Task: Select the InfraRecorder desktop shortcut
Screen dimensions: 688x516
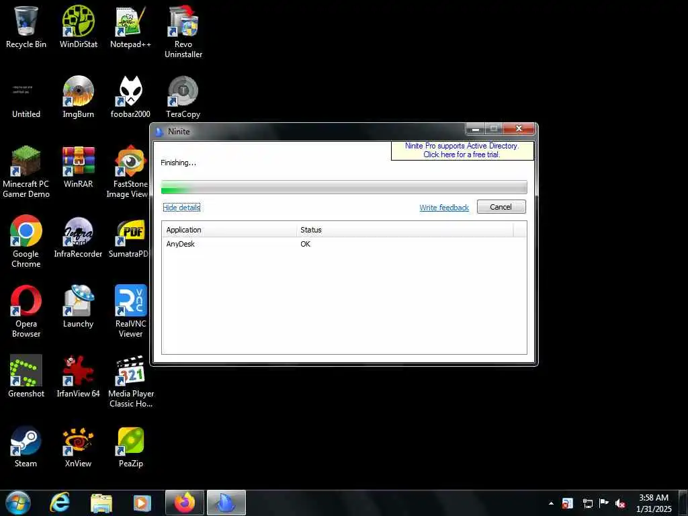Action: (x=78, y=237)
